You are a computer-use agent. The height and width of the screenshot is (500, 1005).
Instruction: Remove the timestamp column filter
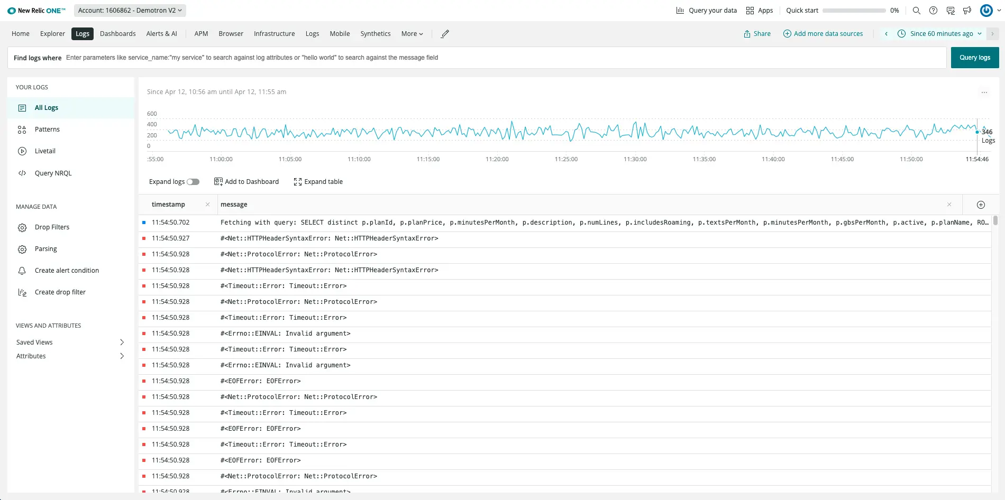point(208,204)
